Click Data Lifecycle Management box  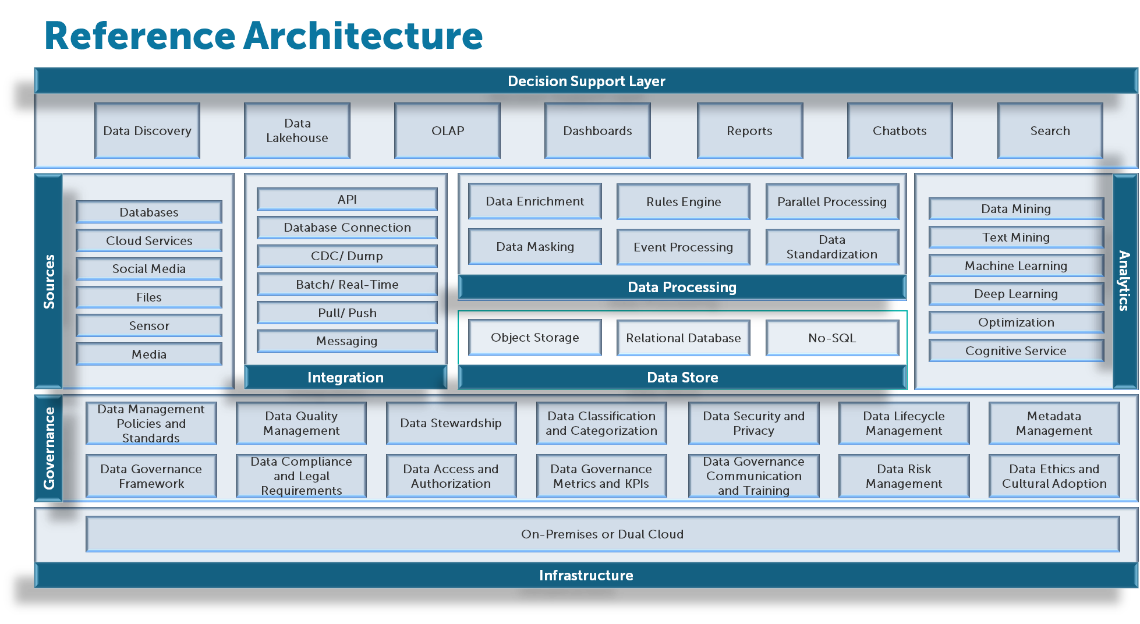pos(904,423)
